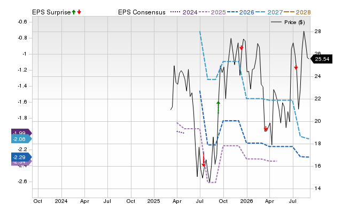This screenshot has width=342, height=204.
Task: Click the -2.29 dark blue value tag
Action: (21, 157)
